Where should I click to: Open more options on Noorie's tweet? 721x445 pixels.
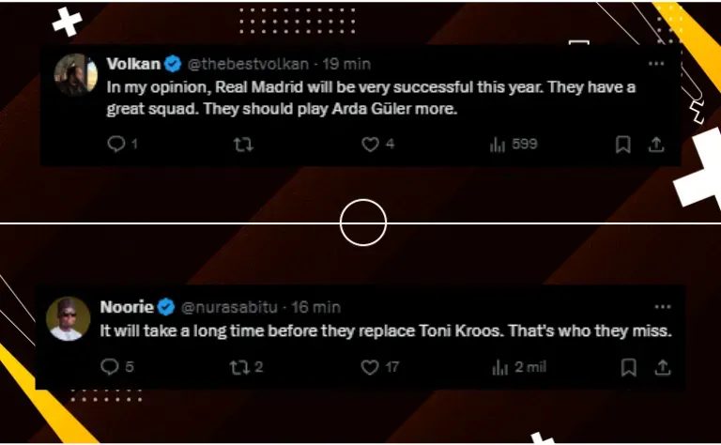tap(662, 307)
